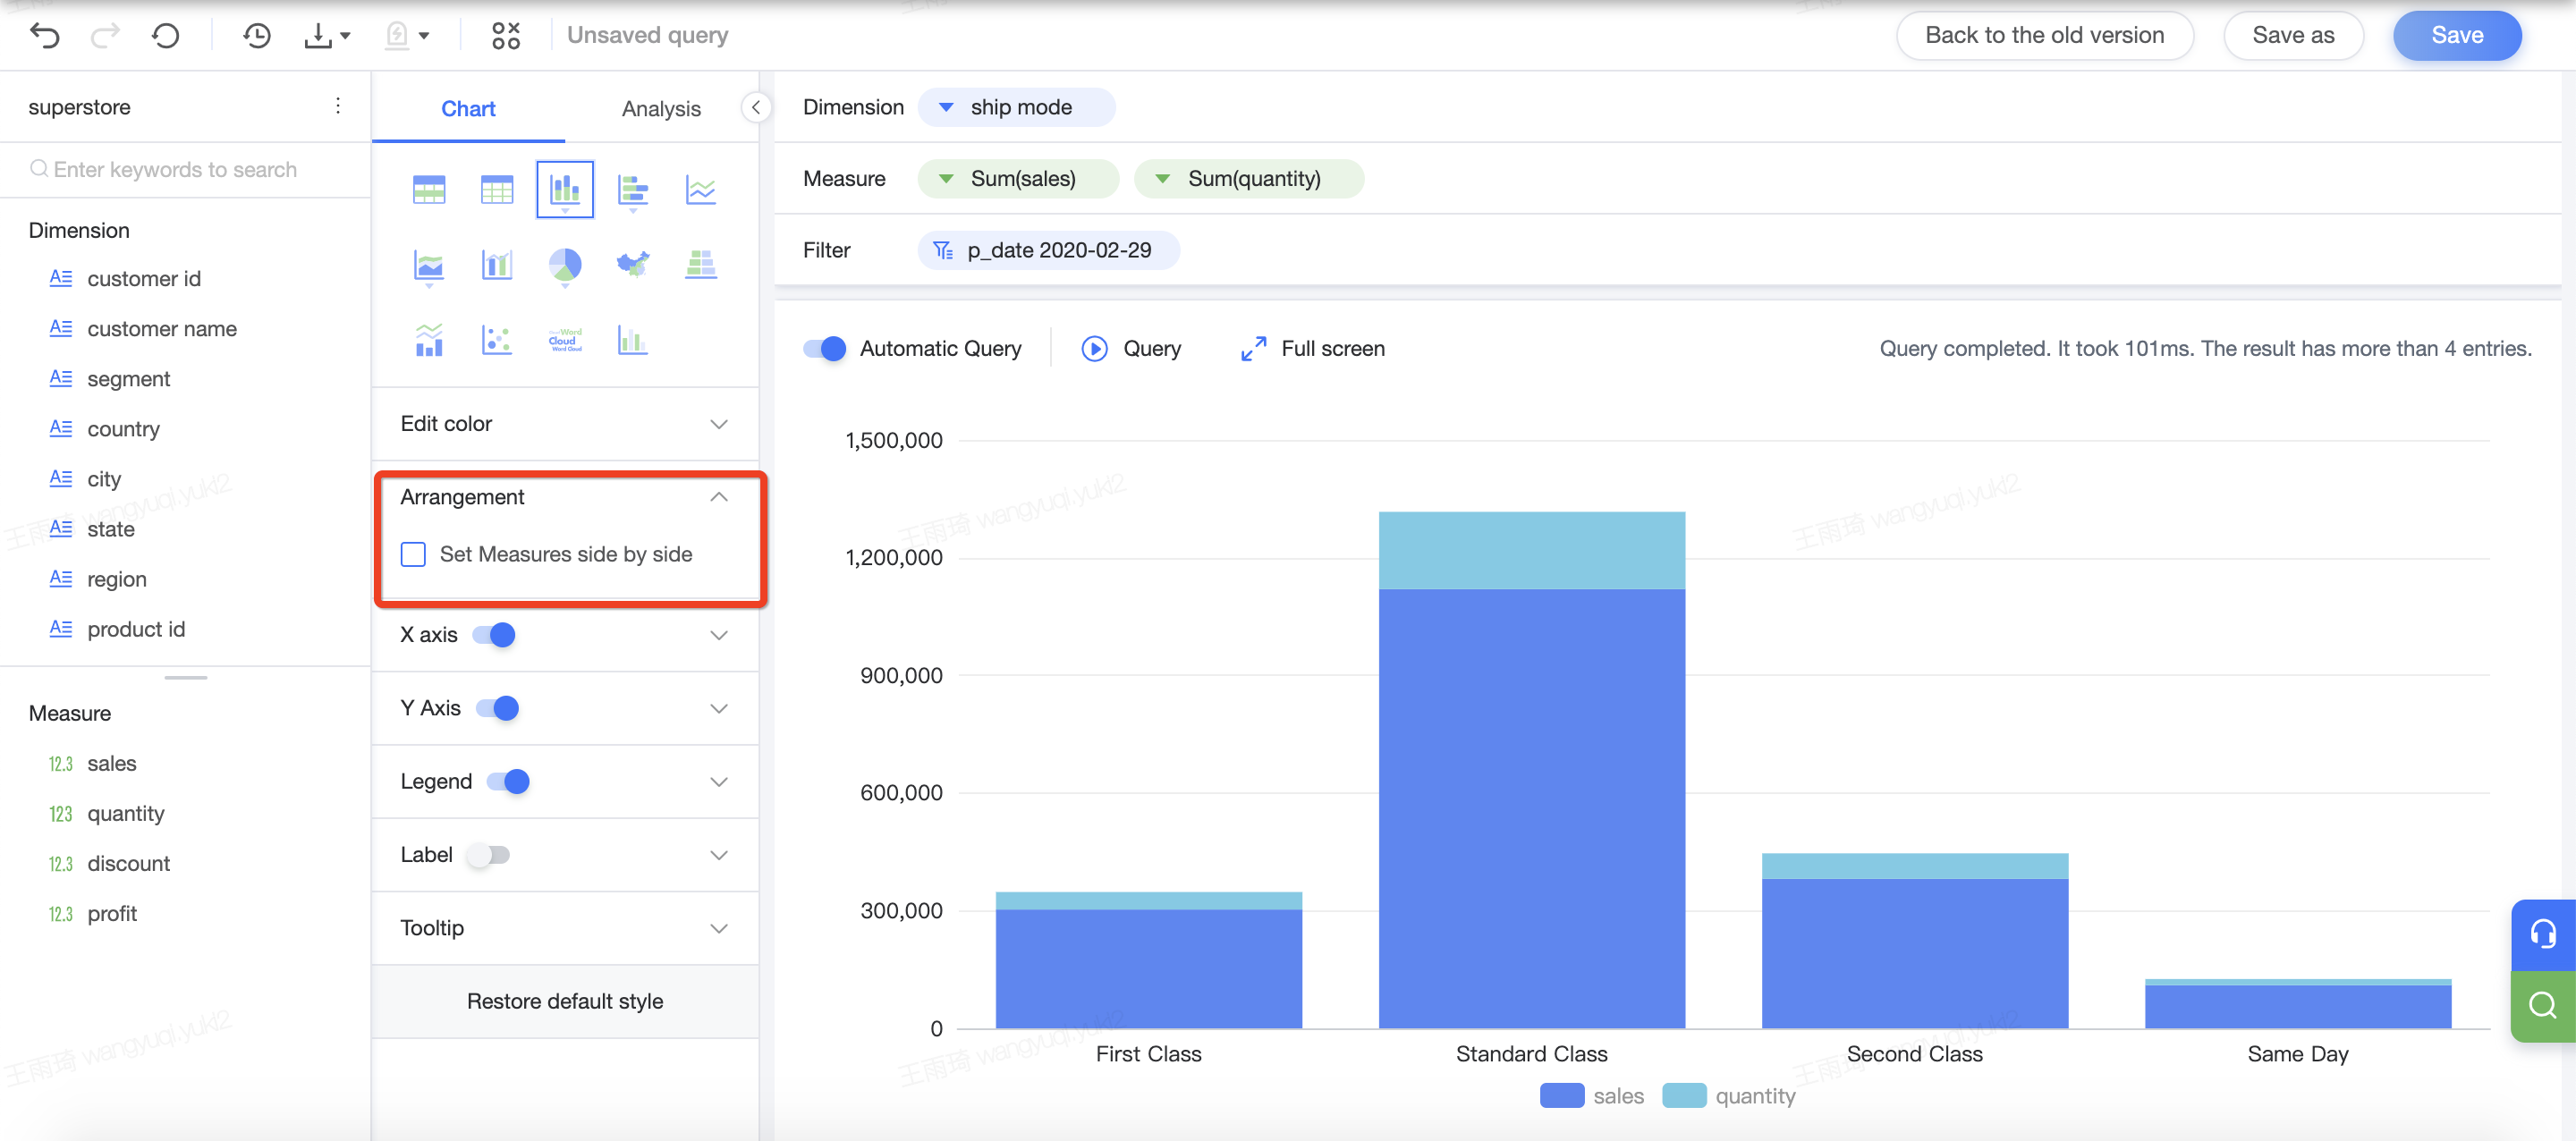Image resolution: width=2576 pixels, height=1141 pixels.
Task: Switch to the Chart tab
Action: tap(468, 108)
